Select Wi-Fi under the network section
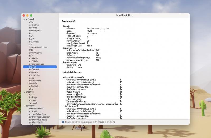Screen dimensions: 211x138 pyautogui.click(x=32, y=95)
